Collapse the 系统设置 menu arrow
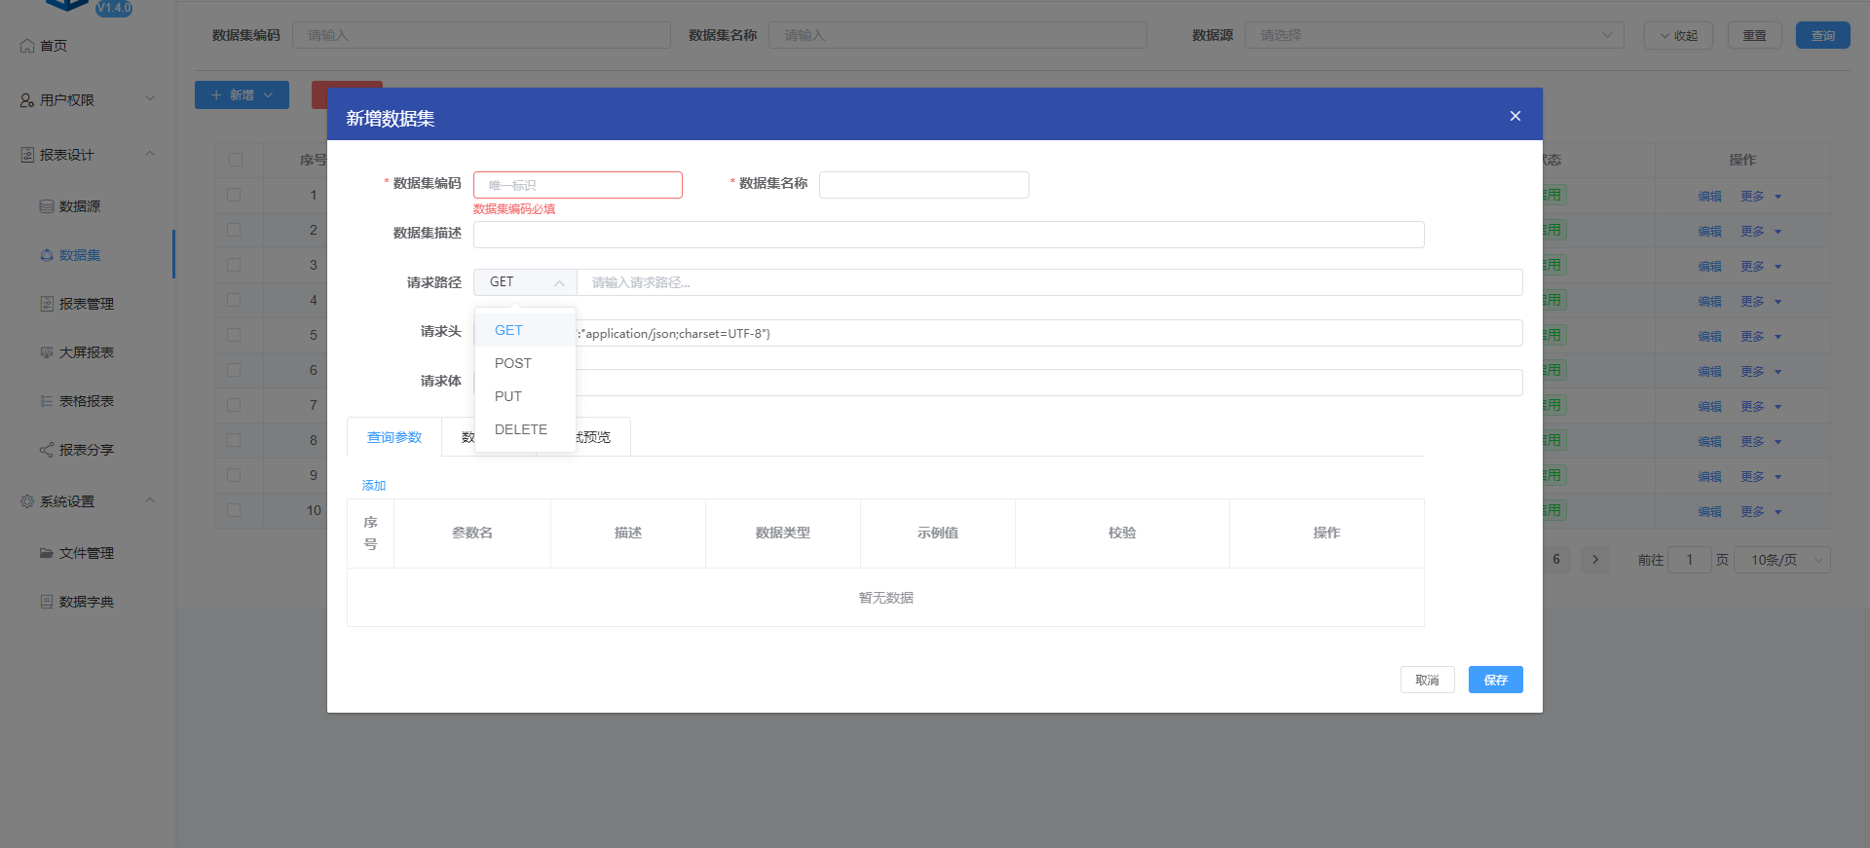This screenshot has height=848, width=1870. coord(150,499)
